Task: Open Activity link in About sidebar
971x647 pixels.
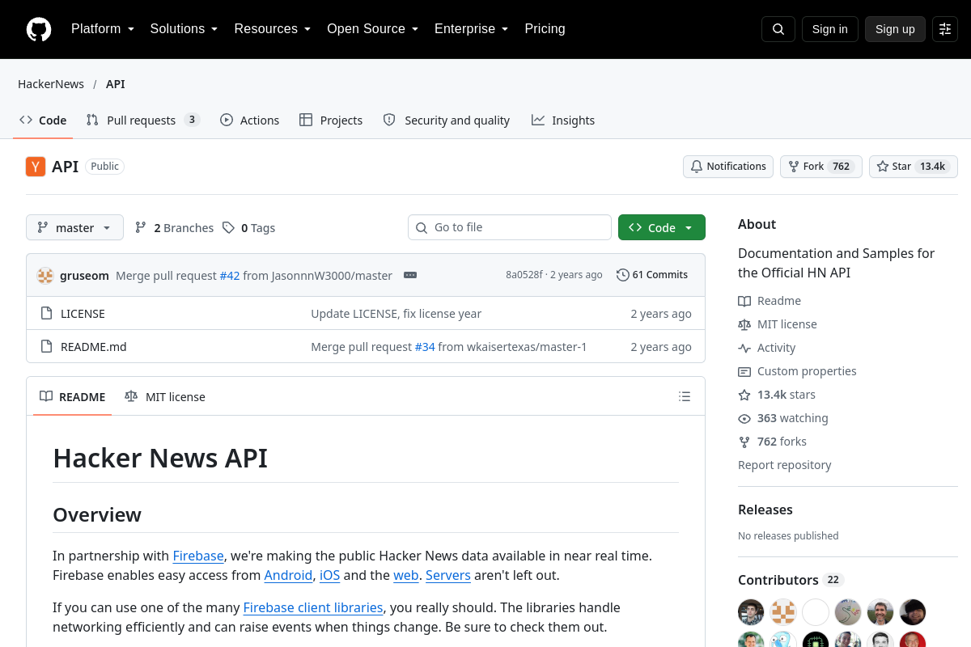Action: (x=767, y=348)
